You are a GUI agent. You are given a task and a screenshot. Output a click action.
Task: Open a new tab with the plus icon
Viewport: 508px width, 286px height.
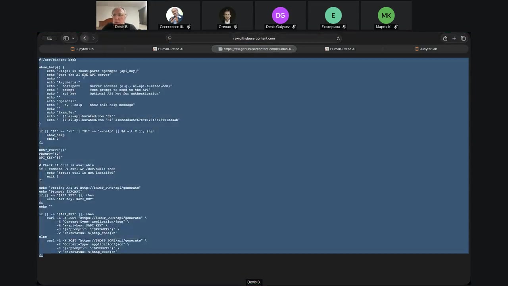pos(454,39)
